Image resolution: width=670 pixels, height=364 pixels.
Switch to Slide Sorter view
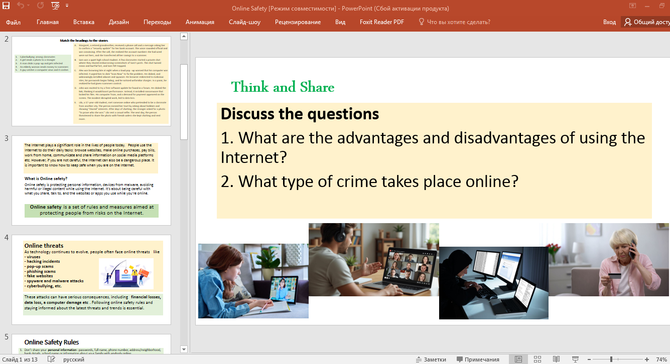point(537,359)
